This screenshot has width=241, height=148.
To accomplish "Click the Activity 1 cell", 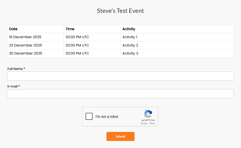I will tap(177, 37).
